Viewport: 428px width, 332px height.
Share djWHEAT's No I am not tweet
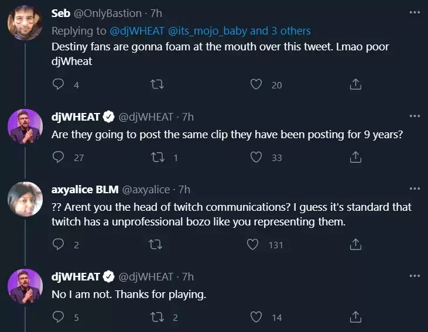(x=355, y=317)
